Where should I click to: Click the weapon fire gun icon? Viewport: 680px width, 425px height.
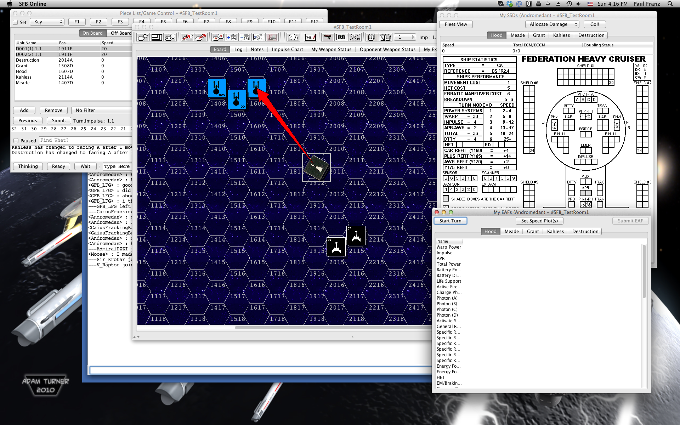pyautogui.click(x=328, y=37)
